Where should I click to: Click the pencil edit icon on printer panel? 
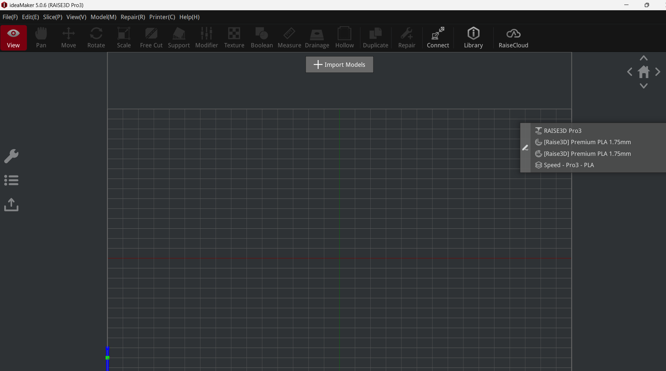pos(525,148)
